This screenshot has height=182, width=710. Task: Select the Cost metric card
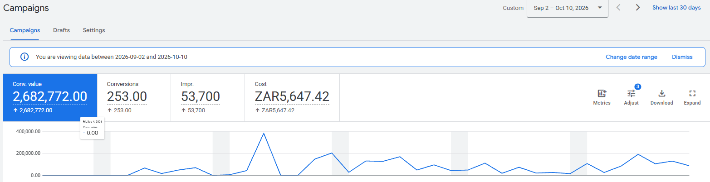coord(292,98)
